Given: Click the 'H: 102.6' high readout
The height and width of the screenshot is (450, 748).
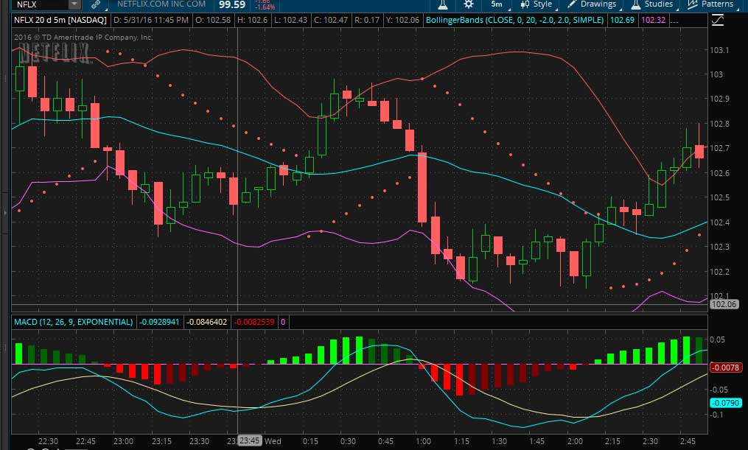Looking at the screenshot, I should click(x=252, y=20).
